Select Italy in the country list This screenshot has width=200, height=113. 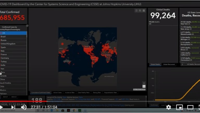point(13,51)
